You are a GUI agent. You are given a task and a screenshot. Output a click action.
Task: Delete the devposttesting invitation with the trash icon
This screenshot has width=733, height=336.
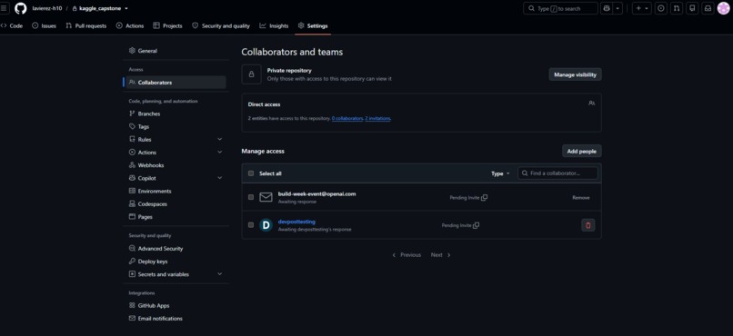click(x=588, y=225)
